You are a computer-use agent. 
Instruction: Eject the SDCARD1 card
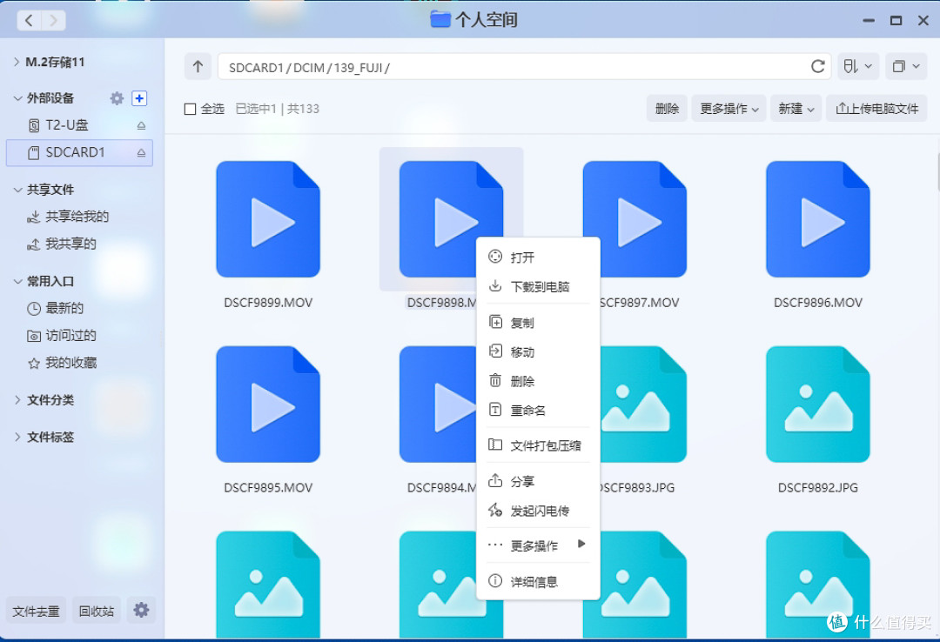[141, 153]
